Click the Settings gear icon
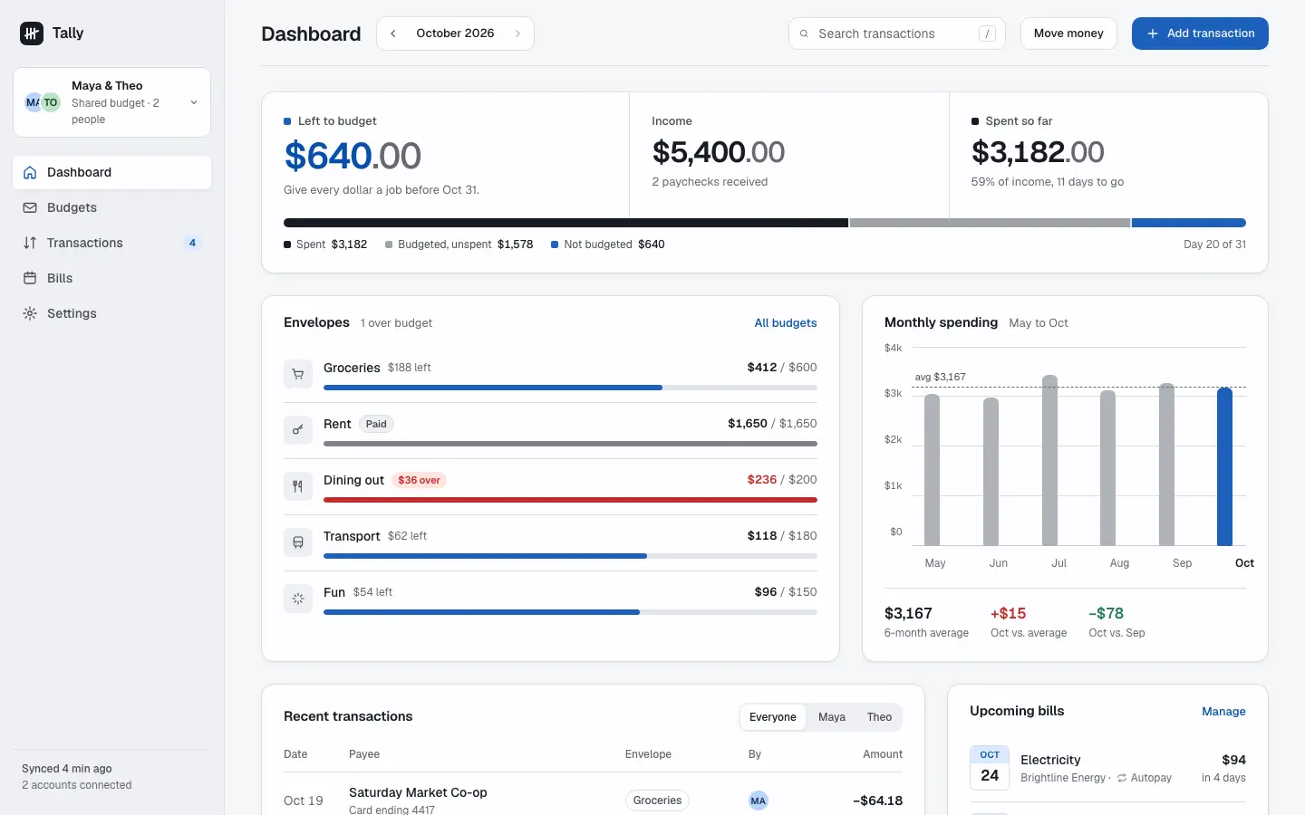This screenshot has height=815, width=1305. click(30, 313)
